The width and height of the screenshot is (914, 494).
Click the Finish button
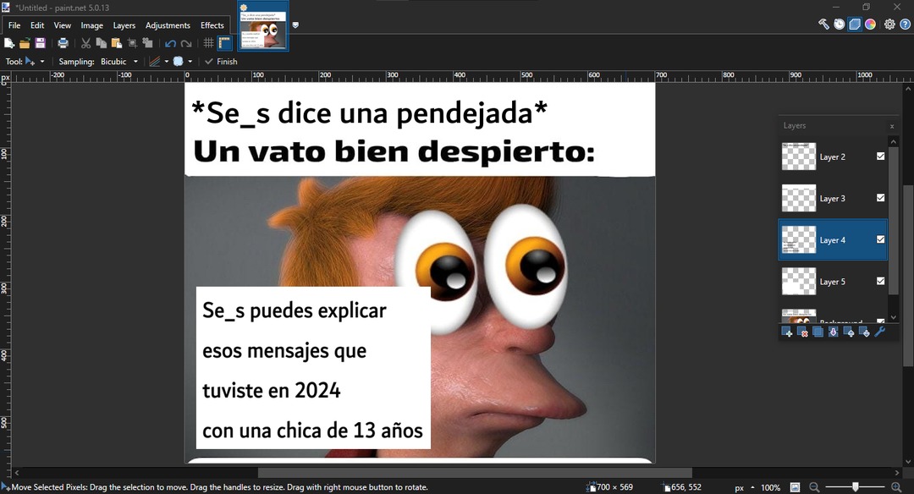coord(221,61)
